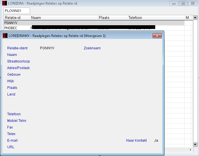199x156 pixels.
Task: Click the Telefoon label in dialog
Action: coord(14,114)
